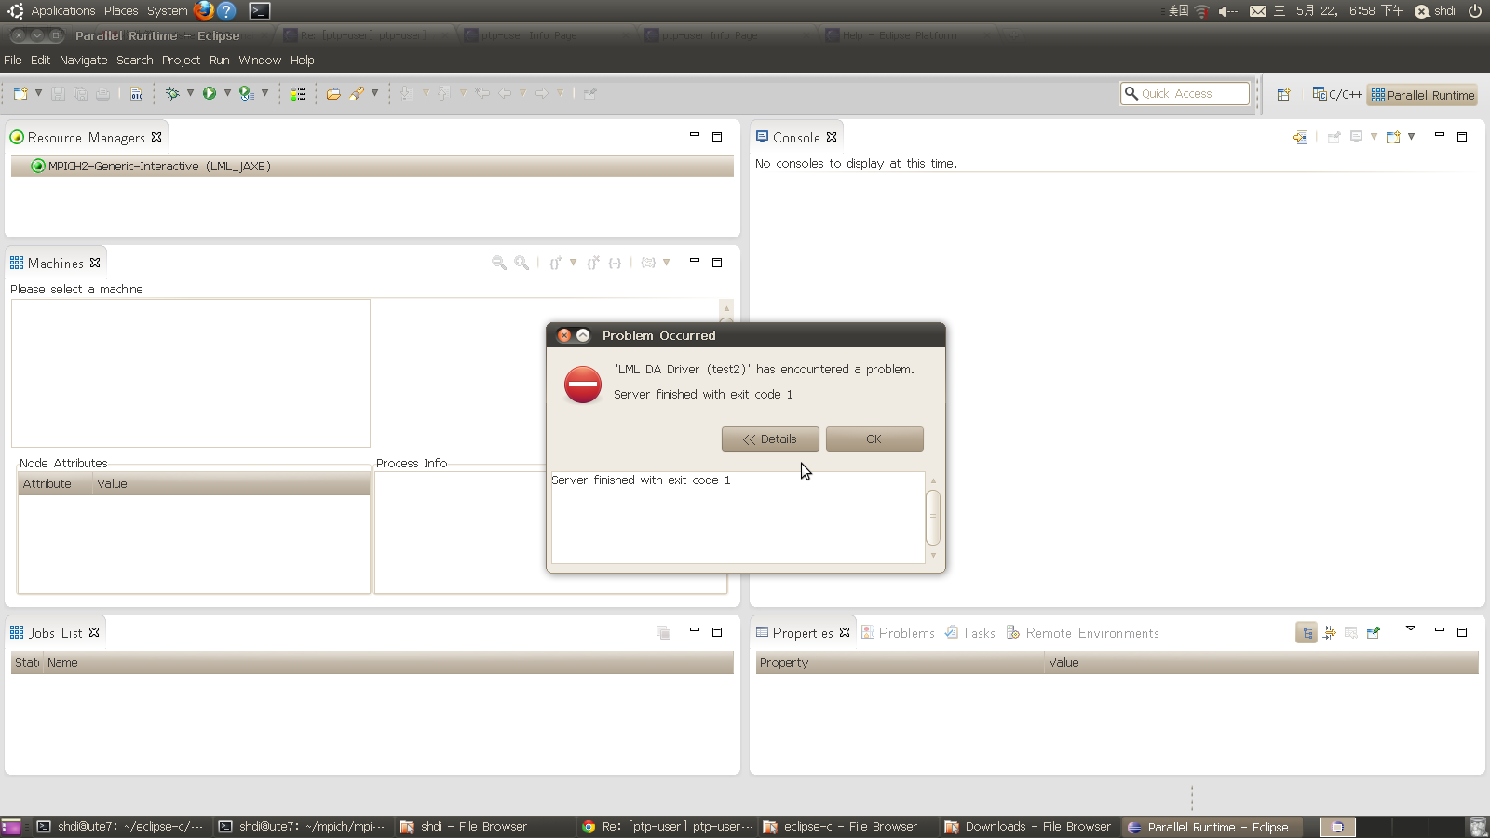Screen dimensions: 1490x838
Task: Open eclipse-c File Browser in taskbar
Action: click(842, 827)
